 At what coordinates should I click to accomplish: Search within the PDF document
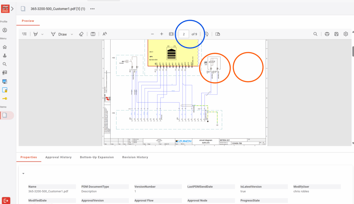tap(315, 34)
